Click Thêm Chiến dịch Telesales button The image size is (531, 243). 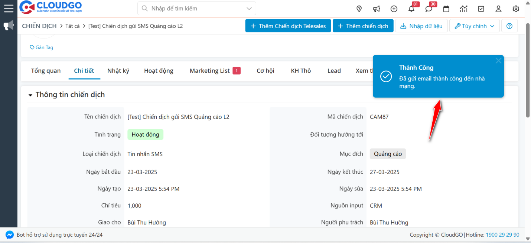pos(288,26)
